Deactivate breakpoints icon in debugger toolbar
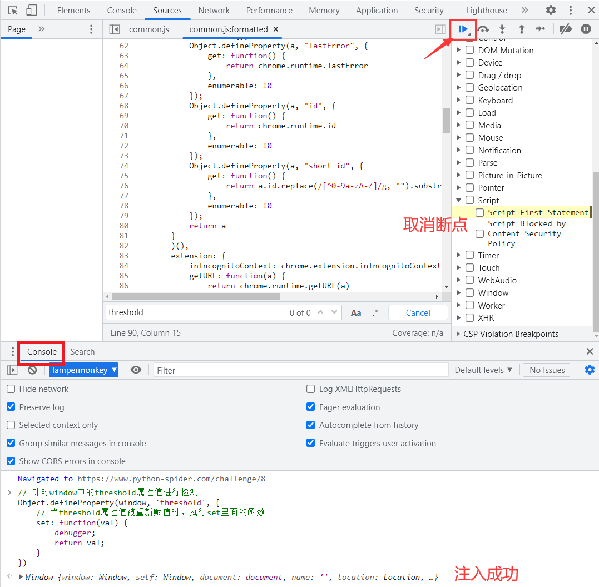This screenshot has width=599, height=587. (566, 29)
